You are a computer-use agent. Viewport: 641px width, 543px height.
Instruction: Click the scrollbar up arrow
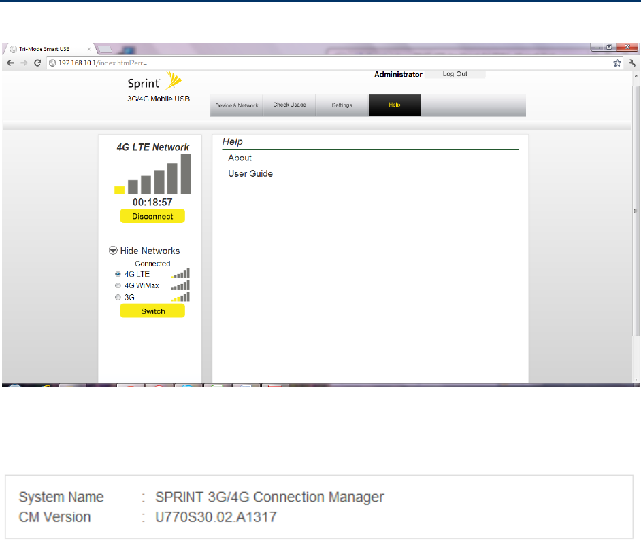pos(636,76)
